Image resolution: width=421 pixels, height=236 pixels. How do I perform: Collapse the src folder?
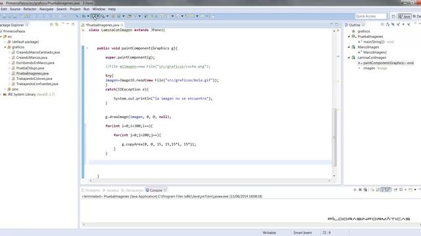coord(1,37)
